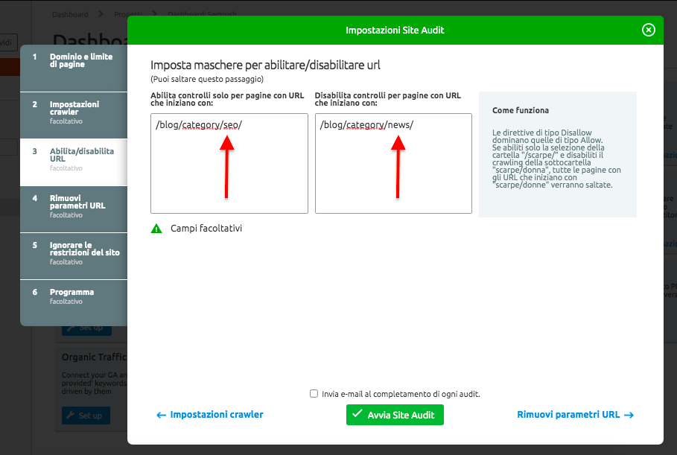Click the text Puoi saltare questo passaggio
This screenshot has height=455, width=677.
coord(207,79)
